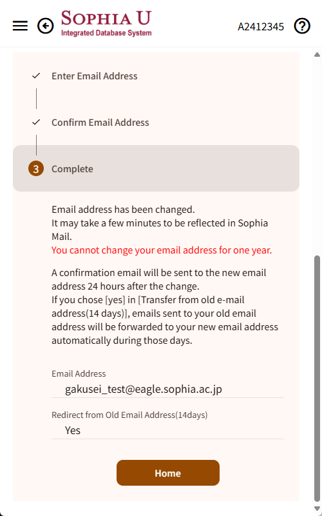Click the vertical scrollbar thumb
Viewport: 322px width, 516px height.
(x=317, y=379)
